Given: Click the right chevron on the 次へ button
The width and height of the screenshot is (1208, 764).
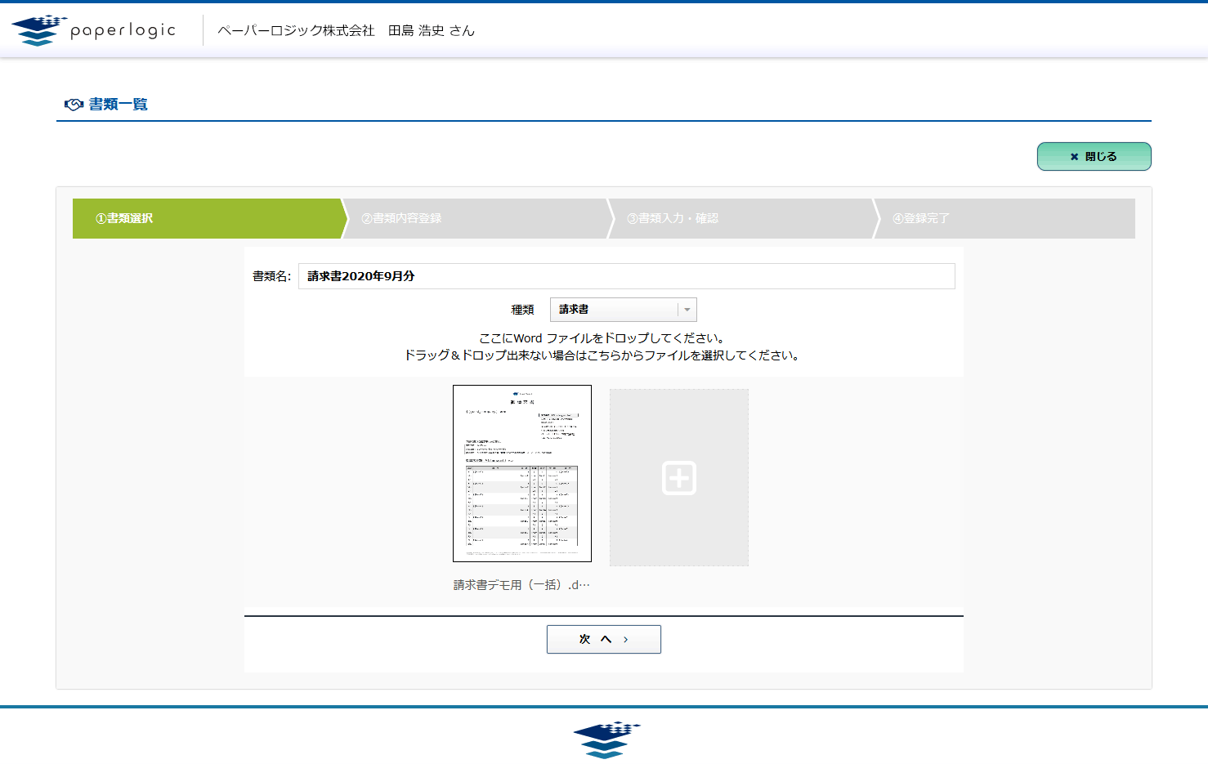Looking at the screenshot, I should click(626, 640).
